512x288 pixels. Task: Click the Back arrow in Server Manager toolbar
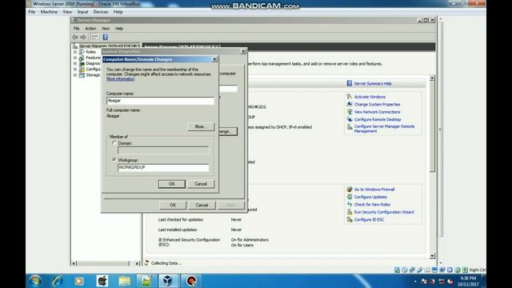coord(75,38)
